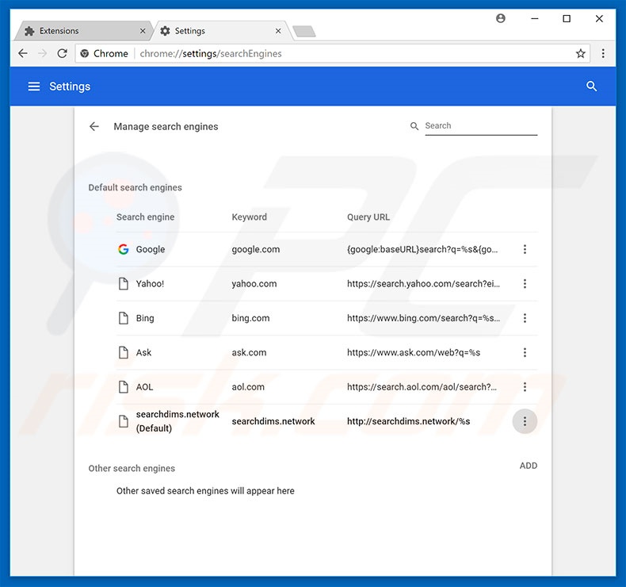Click the Chrome site info icon
Screen dimensions: 626x587
coord(84,53)
